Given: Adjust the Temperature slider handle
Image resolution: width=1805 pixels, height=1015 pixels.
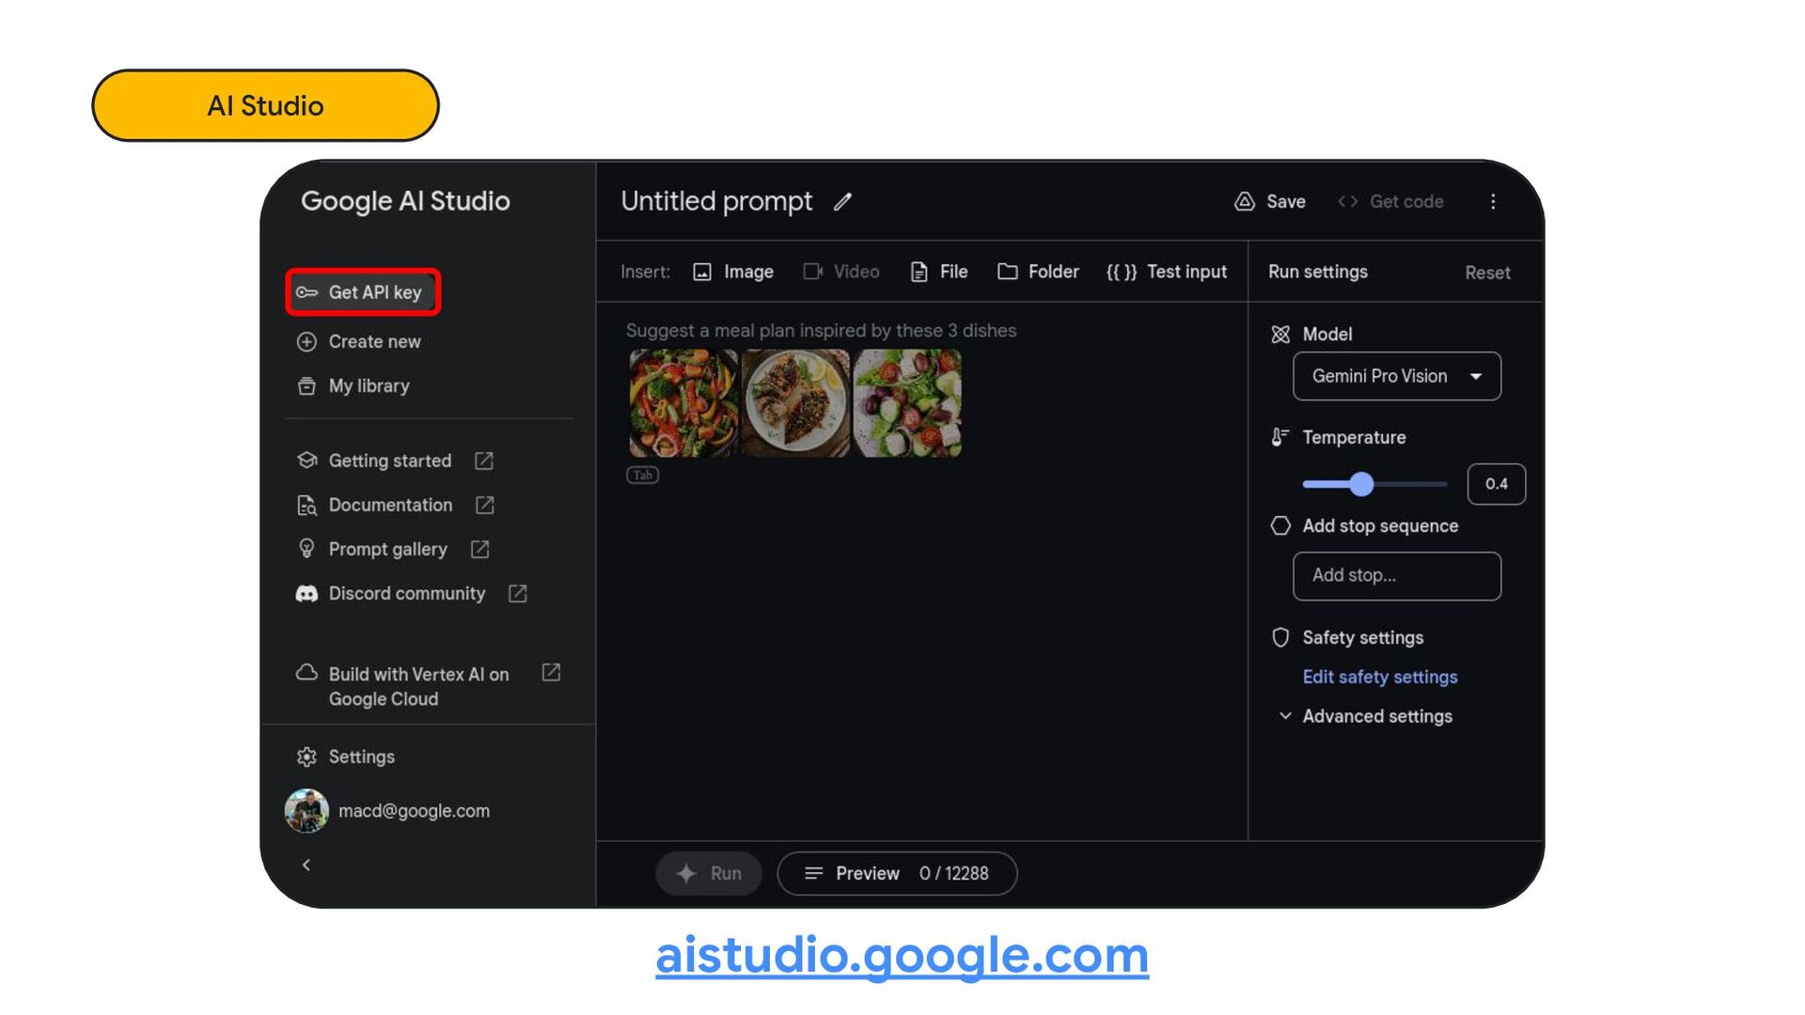Looking at the screenshot, I should [1361, 484].
